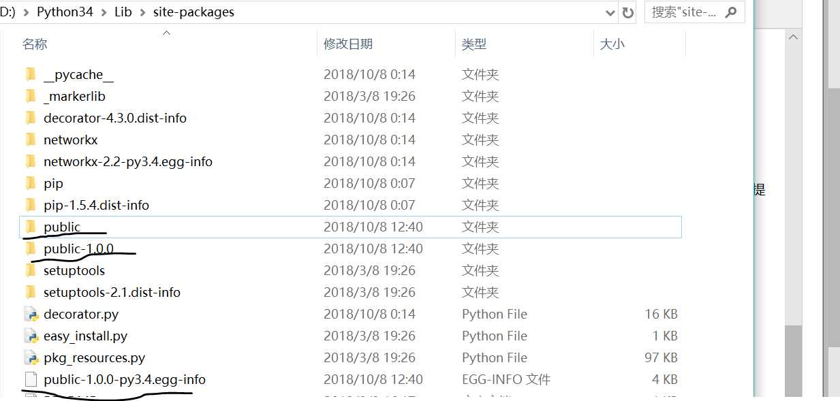This screenshot has width=840, height=401.
Task: Open the setuptools folder
Action: (74, 270)
